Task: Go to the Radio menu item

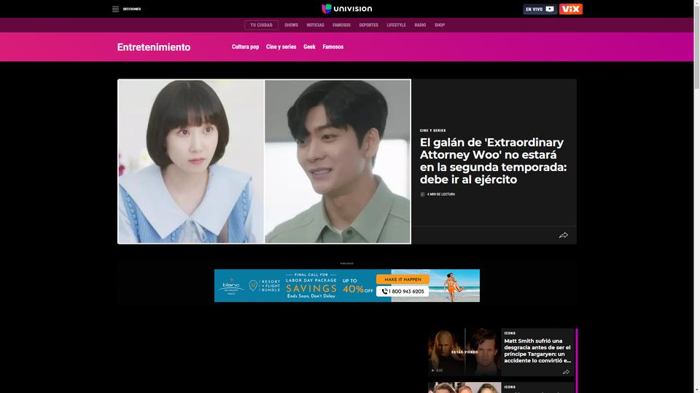Action: 420,25
